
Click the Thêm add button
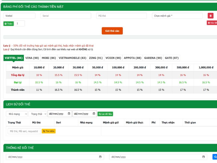9,24
